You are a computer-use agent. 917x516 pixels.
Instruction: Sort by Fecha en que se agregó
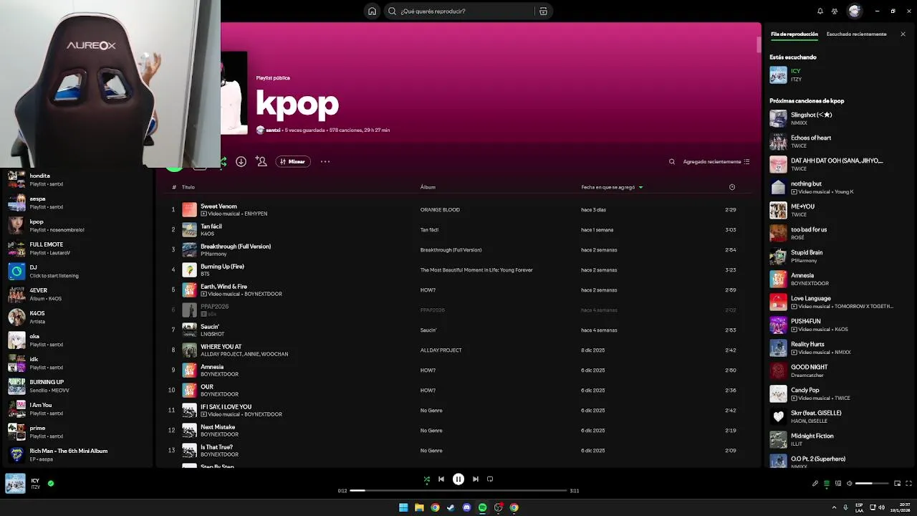pyautogui.click(x=612, y=187)
